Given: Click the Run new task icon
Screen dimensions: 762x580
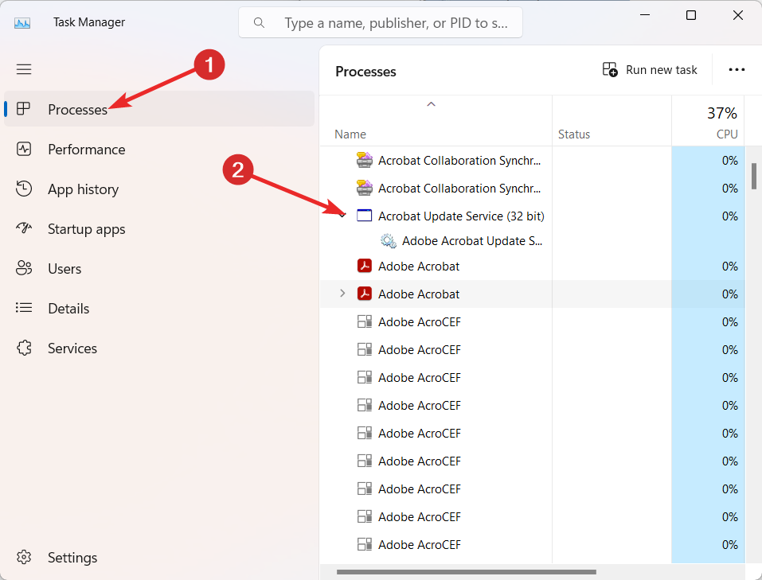Looking at the screenshot, I should (610, 70).
